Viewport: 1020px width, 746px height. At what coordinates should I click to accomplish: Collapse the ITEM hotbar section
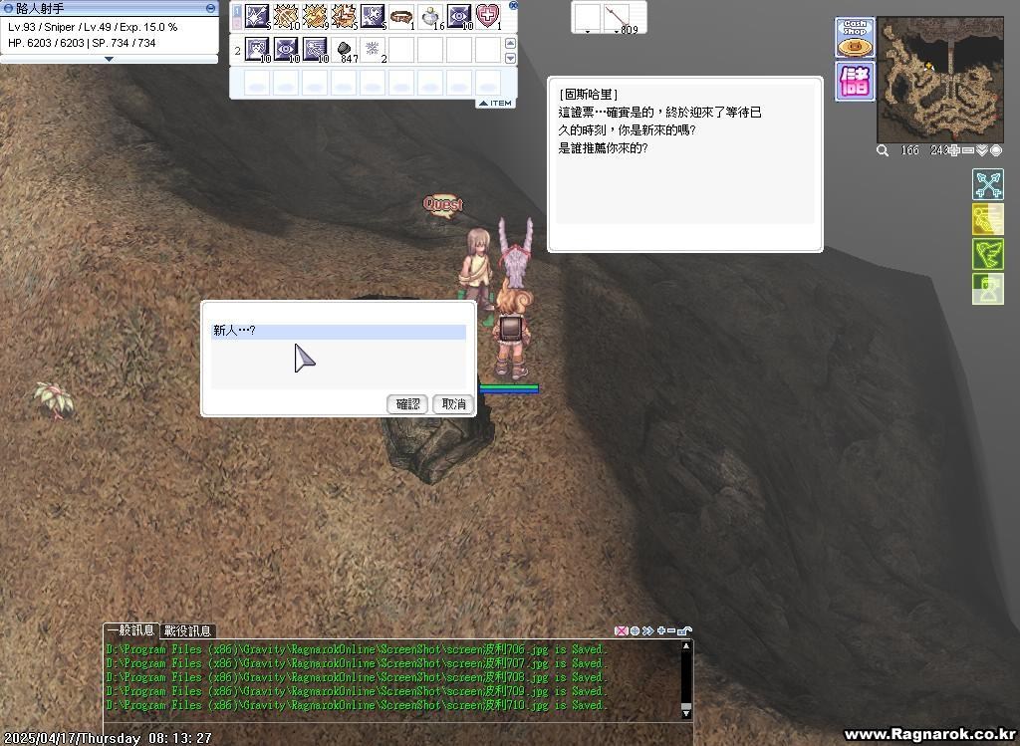(496, 104)
